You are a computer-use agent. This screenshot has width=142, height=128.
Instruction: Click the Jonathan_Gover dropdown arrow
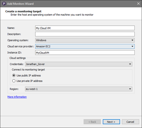130,64
